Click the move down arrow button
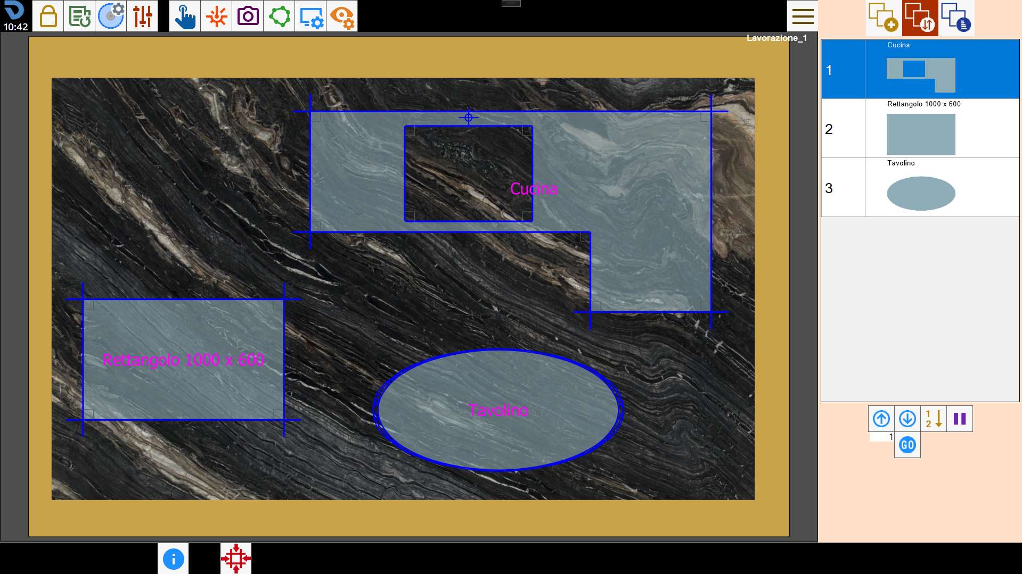The height and width of the screenshot is (574, 1022). (907, 419)
